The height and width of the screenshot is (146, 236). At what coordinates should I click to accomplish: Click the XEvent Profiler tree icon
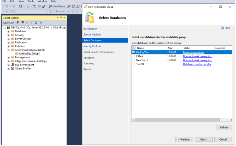(13, 69)
